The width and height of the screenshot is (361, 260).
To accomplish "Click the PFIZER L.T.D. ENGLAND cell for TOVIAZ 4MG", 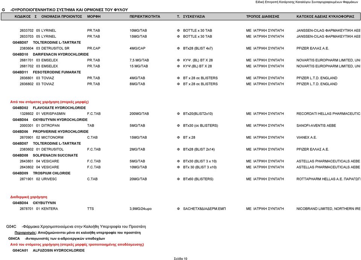I will [317, 78].
